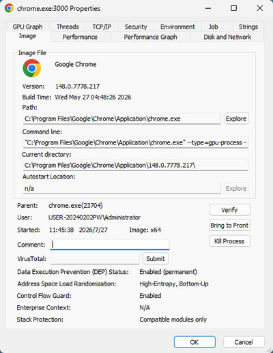Select the version text 148.0.7778.217
The image size is (273, 353).
point(78,87)
